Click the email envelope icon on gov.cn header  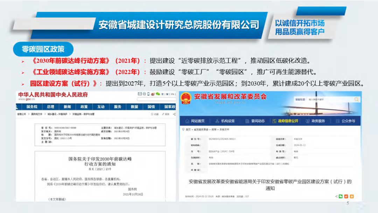140,94
